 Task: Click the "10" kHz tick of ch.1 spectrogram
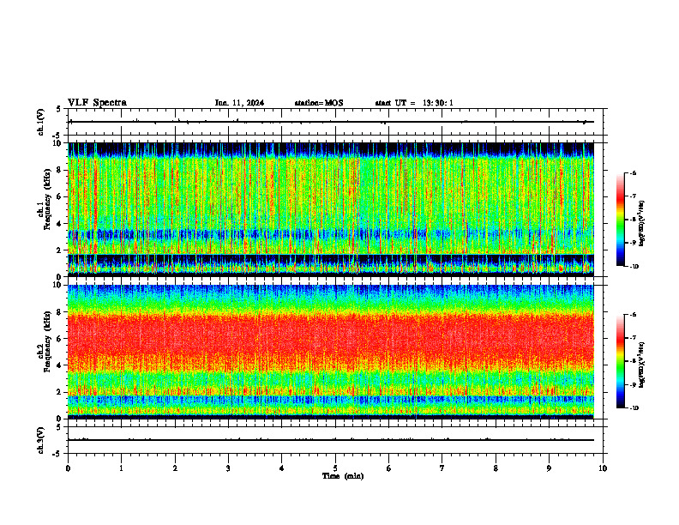click(59, 143)
